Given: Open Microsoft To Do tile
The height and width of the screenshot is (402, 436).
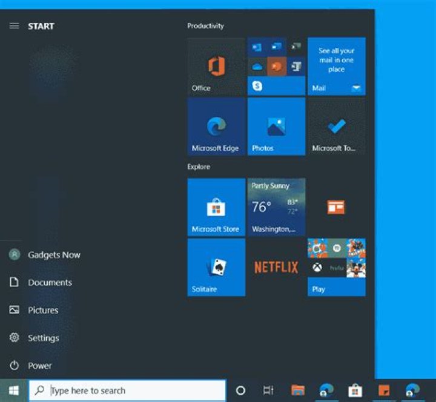Looking at the screenshot, I should click(337, 127).
